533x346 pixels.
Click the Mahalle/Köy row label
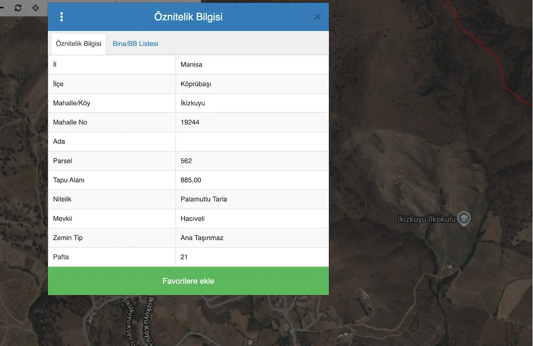pos(72,103)
